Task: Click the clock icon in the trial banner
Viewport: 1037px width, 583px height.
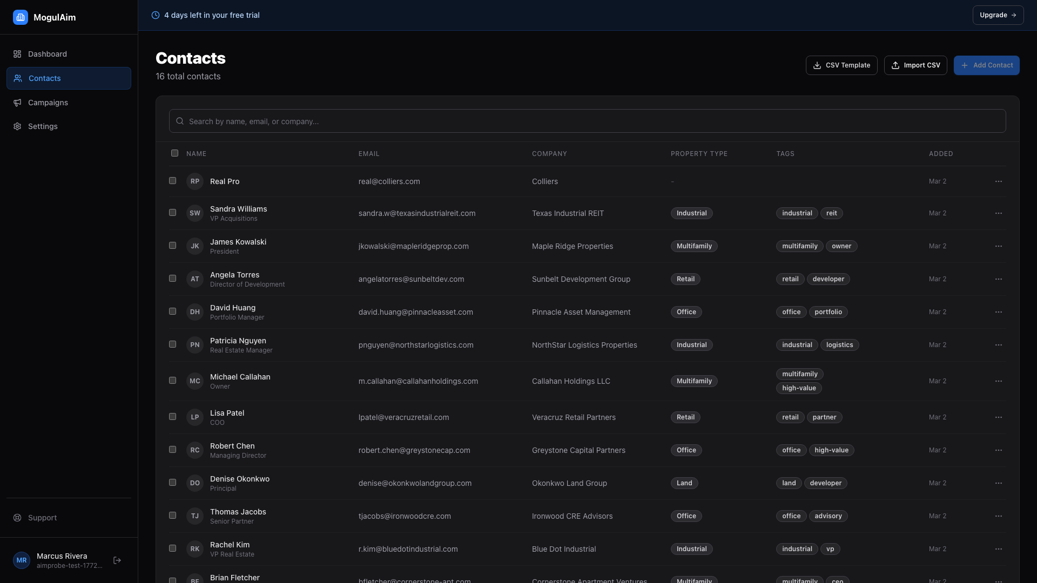Action: click(x=156, y=15)
